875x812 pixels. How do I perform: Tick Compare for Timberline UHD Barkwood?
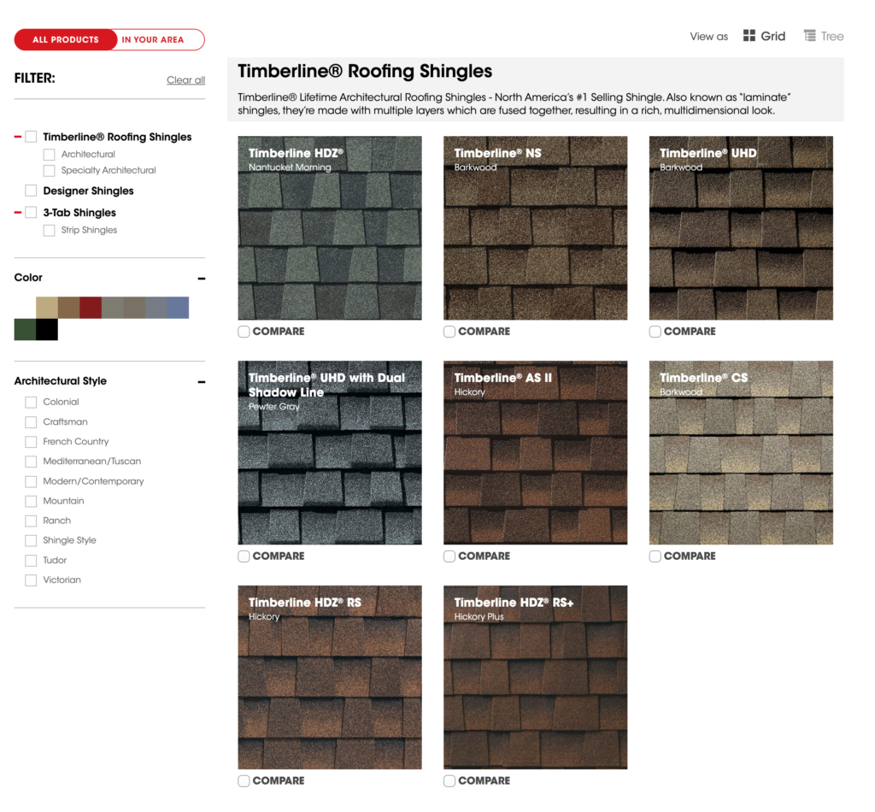tap(655, 332)
